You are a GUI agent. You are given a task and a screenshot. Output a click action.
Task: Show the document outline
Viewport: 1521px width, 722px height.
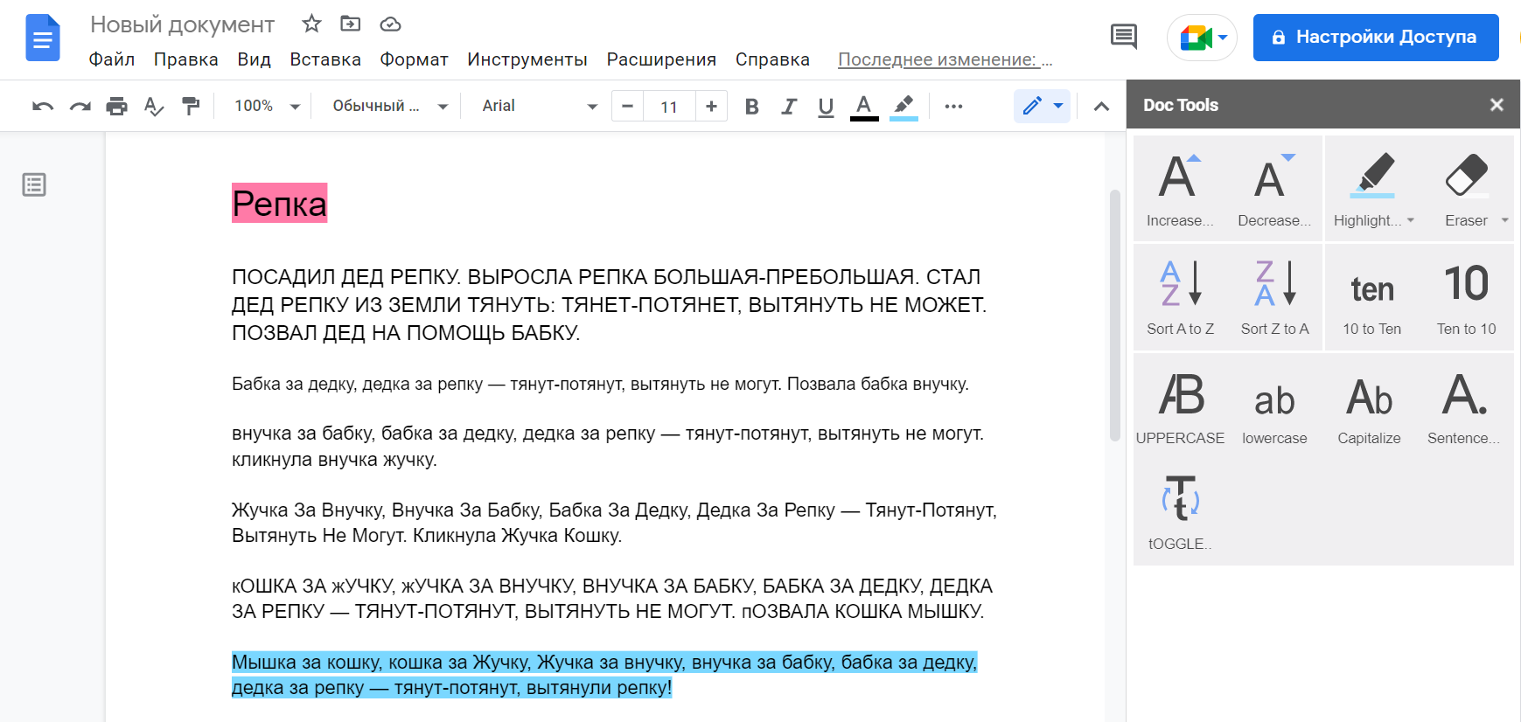(x=34, y=184)
